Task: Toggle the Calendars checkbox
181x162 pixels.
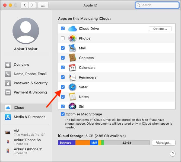Action: (x=63, y=67)
